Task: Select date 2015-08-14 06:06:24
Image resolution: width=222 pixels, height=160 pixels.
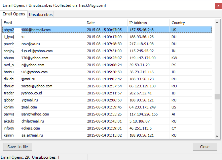Action: pyautogui.click(x=104, y=65)
